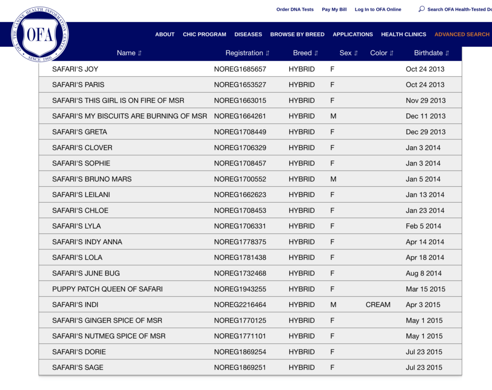
Task: Click registration NOREG2216464
Action: point(240,305)
